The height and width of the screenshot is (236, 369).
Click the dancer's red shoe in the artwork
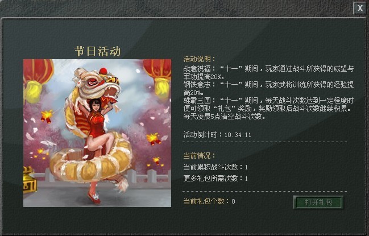94,198
